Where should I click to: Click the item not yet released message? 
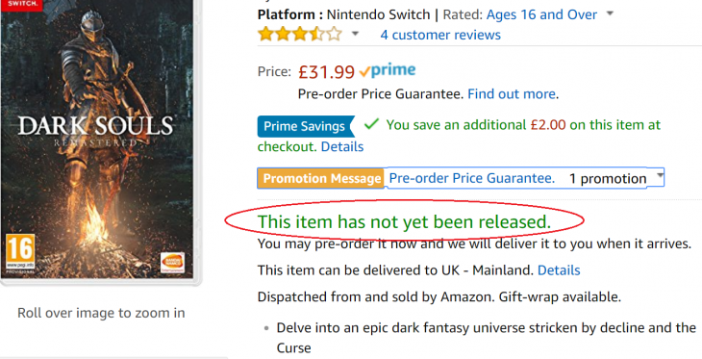click(x=404, y=222)
